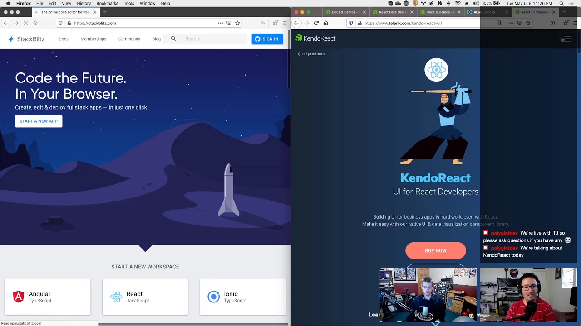Click the StackBlitz page vertical scrollbar
Image resolution: width=581 pixels, height=326 pixels.
(289, 59)
